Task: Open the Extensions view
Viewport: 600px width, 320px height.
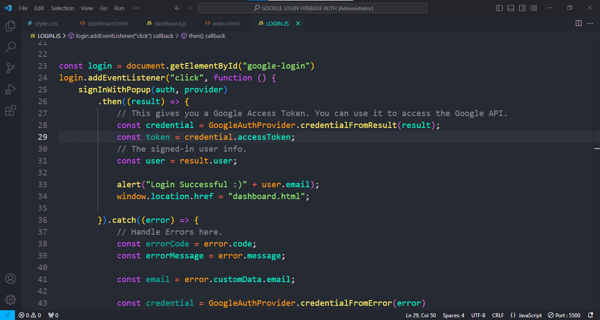Action: click(10, 110)
